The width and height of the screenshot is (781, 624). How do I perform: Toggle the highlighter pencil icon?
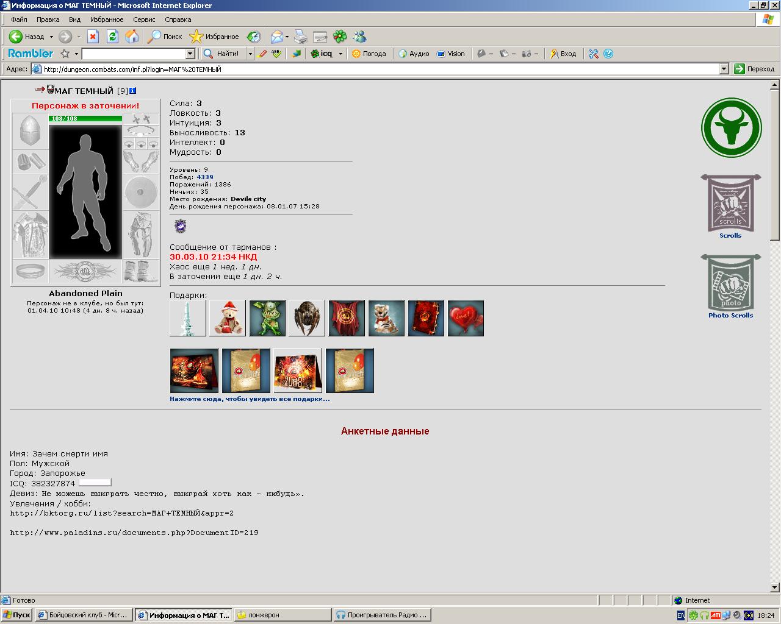tap(262, 54)
